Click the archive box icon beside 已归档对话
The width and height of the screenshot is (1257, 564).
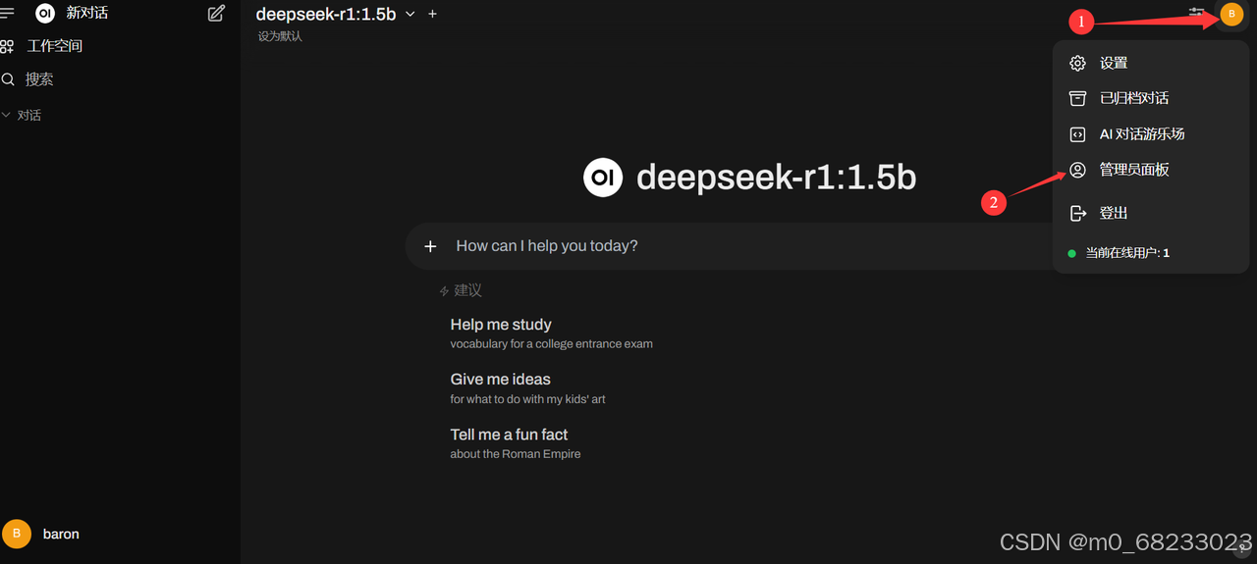(x=1077, y=98)
